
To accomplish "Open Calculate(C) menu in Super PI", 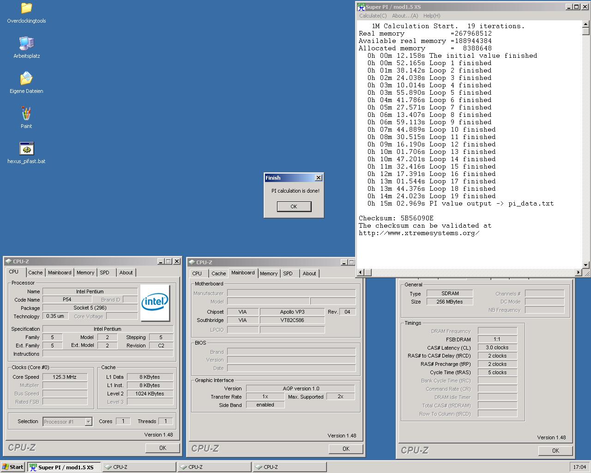I will (373, 16).
